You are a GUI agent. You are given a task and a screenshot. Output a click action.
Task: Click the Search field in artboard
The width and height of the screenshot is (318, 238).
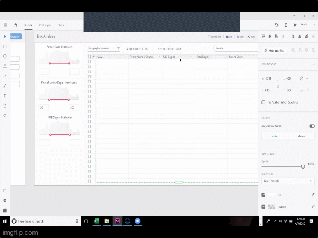click(x=235, y=48)
